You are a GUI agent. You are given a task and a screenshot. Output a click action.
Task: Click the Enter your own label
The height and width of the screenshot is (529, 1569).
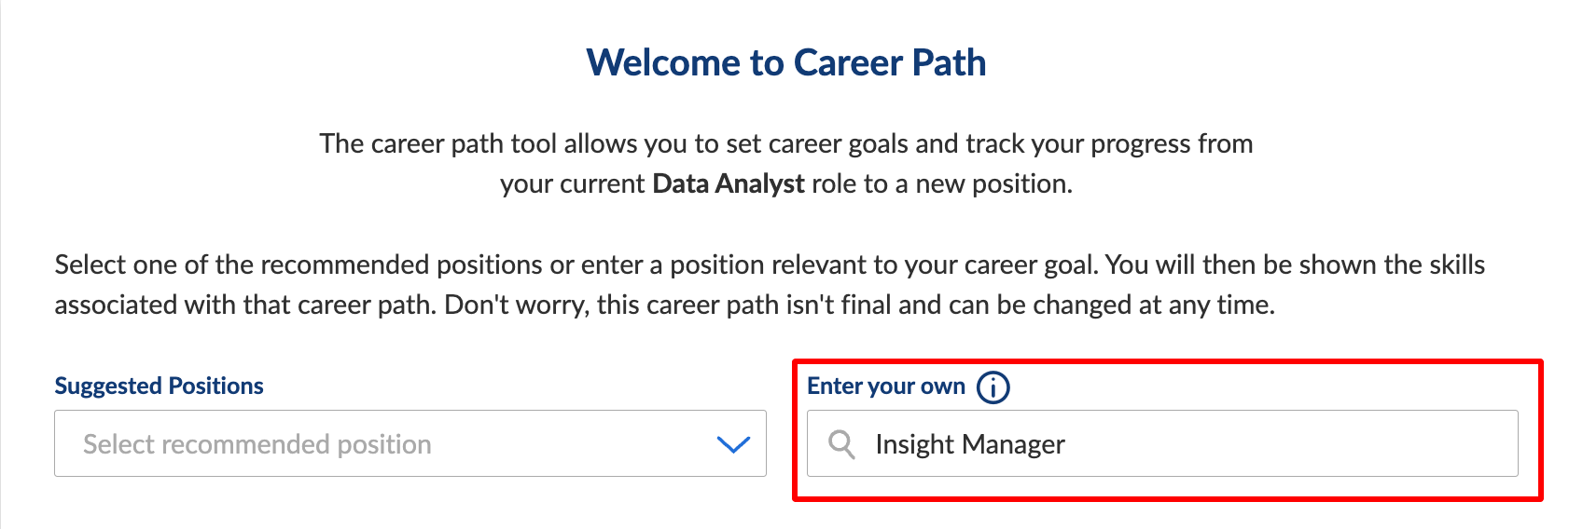(x=886, y=386)
